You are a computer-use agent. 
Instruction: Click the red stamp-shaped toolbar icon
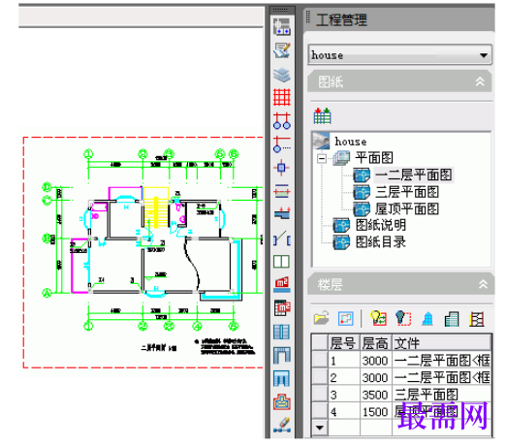[282, 402]
